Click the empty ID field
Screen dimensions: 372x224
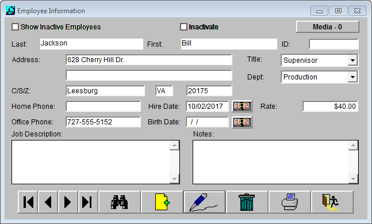[334, 44]
